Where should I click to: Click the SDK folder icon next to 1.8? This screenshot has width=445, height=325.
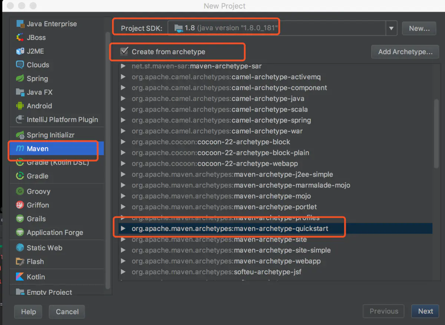point(179,28)
